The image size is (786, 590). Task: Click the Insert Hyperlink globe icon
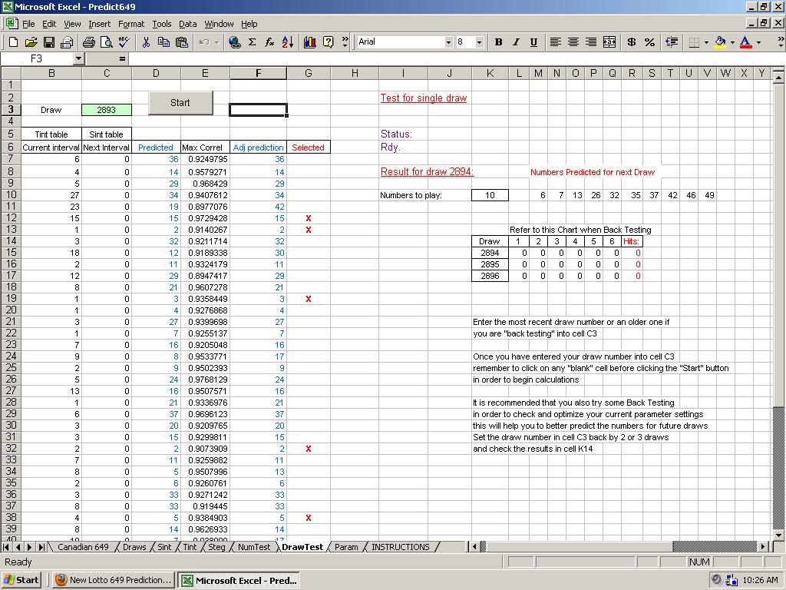234,42
